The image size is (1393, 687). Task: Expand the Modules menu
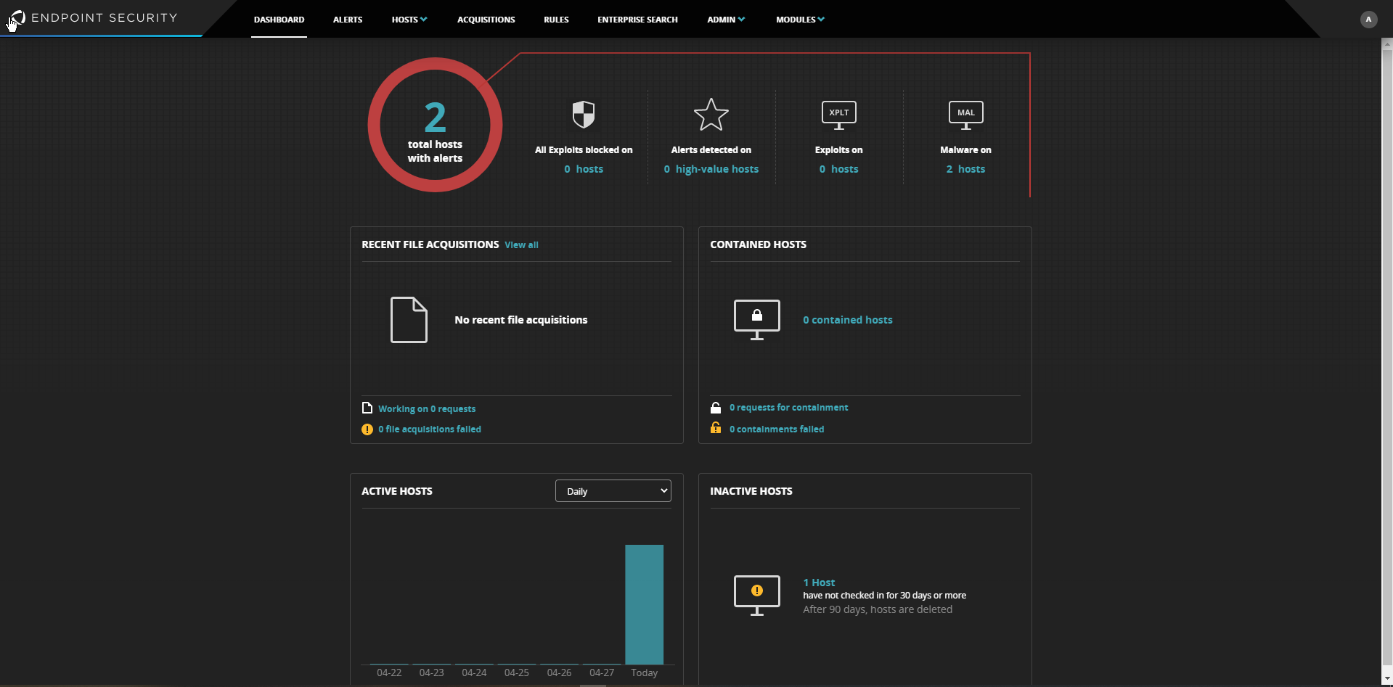click(799, 20)
